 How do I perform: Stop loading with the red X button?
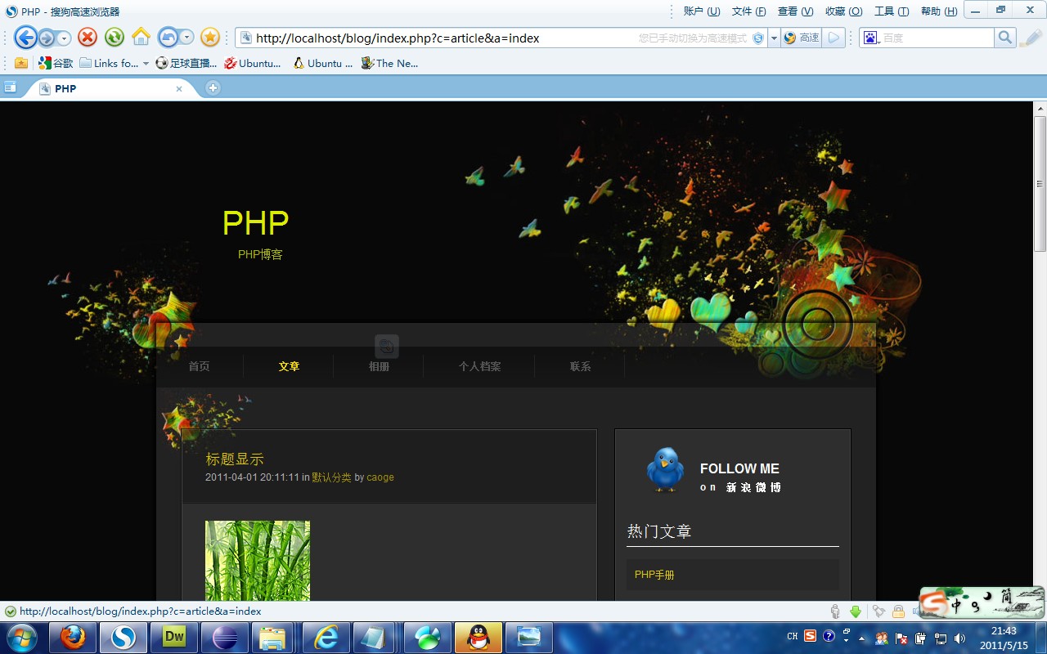point(88,38)
